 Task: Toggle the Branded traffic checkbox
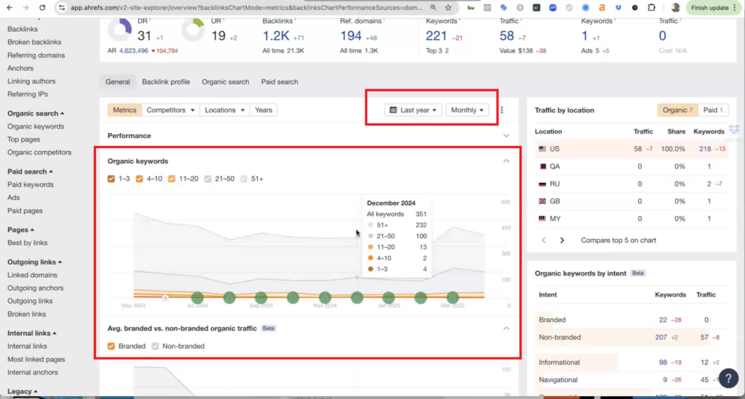point(111,347)
